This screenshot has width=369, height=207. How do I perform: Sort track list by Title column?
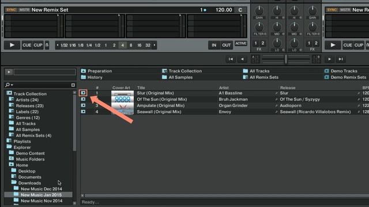click(x=141, y=88)
